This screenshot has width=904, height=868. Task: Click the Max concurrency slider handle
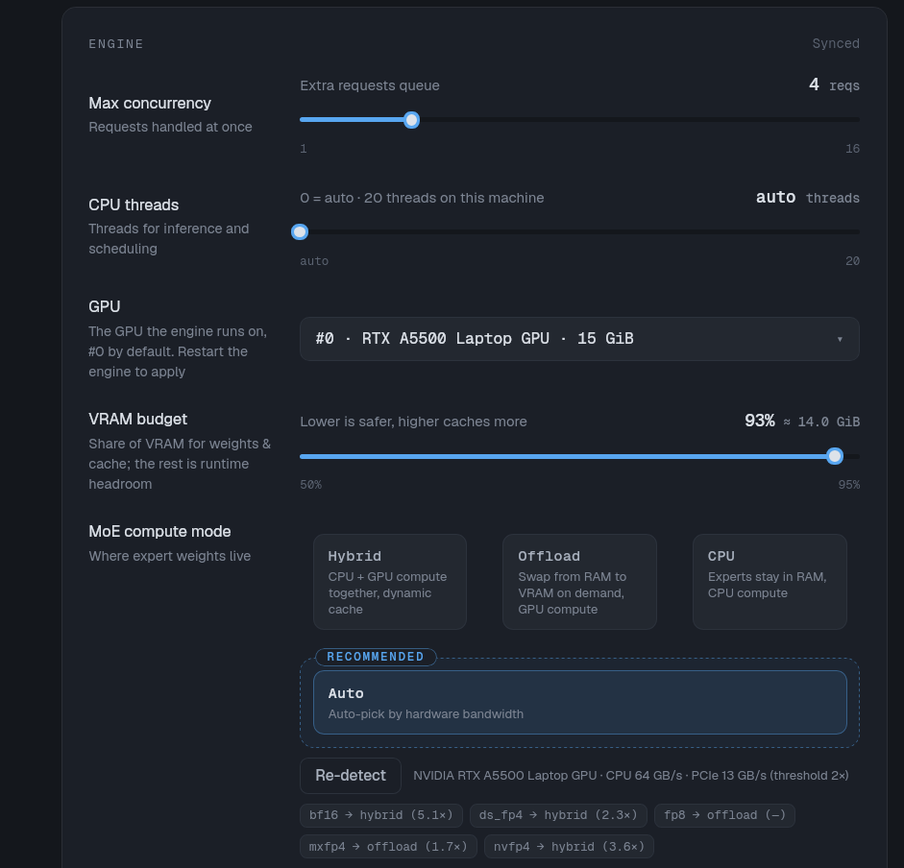[x=411, y=120]
